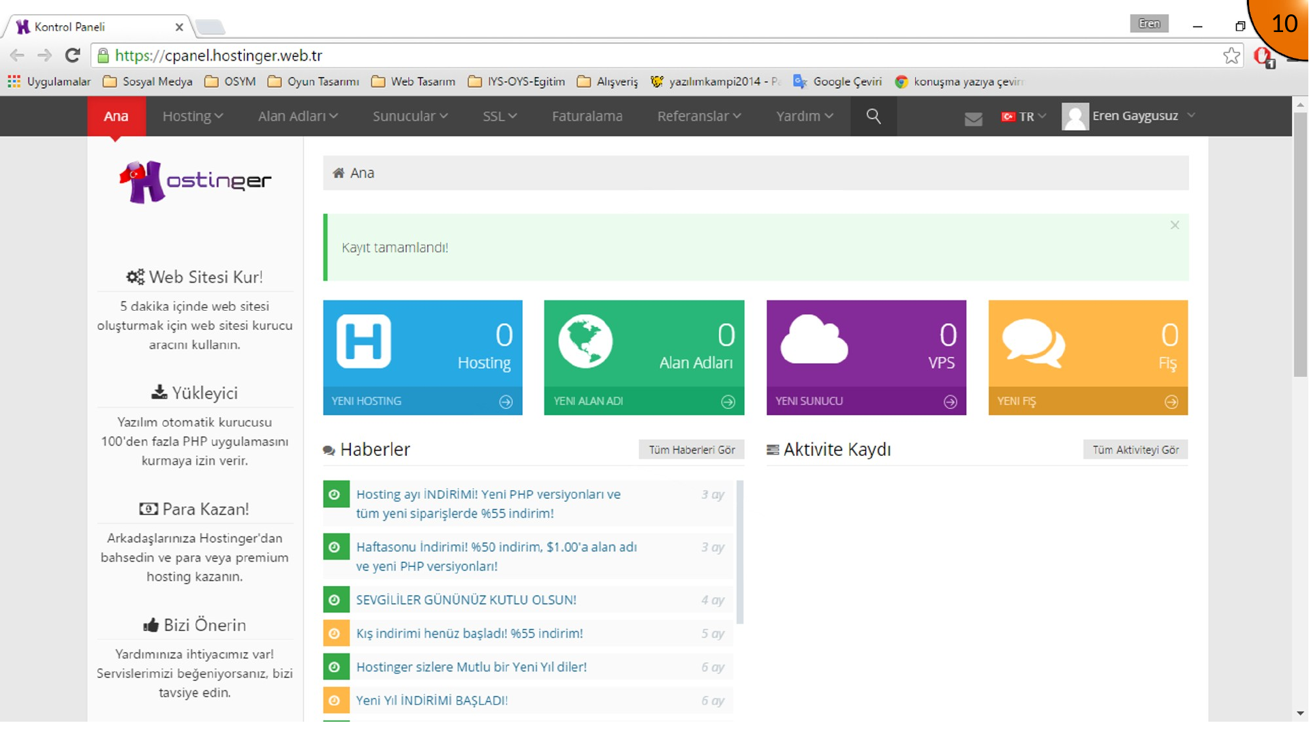Click the arrow icon beside YENİ HOSTING
The image size is (1309, 736).
(506, 402)
